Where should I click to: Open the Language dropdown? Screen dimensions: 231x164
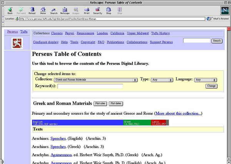[205, 80]
